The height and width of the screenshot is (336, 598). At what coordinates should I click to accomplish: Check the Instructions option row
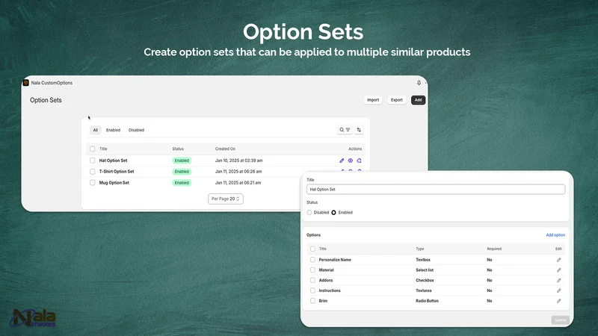pyautogui.click(x=312, y=290)
